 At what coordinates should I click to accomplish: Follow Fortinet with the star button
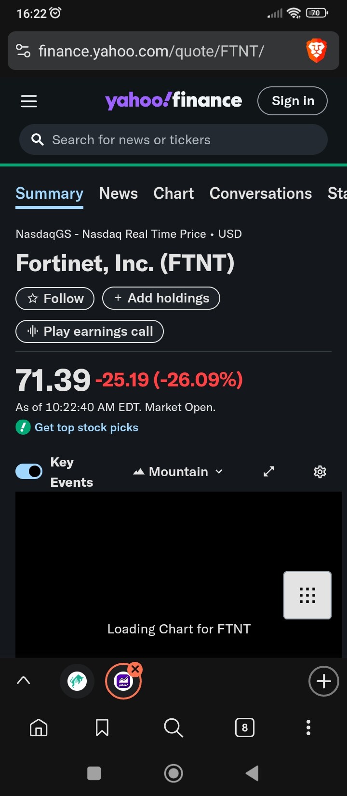pyautogui.click(x=55, y=299)
